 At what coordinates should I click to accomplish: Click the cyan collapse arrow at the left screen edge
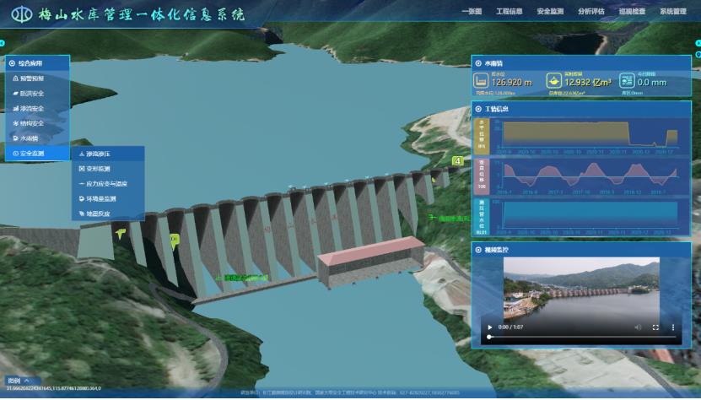(x=2, y=43)
